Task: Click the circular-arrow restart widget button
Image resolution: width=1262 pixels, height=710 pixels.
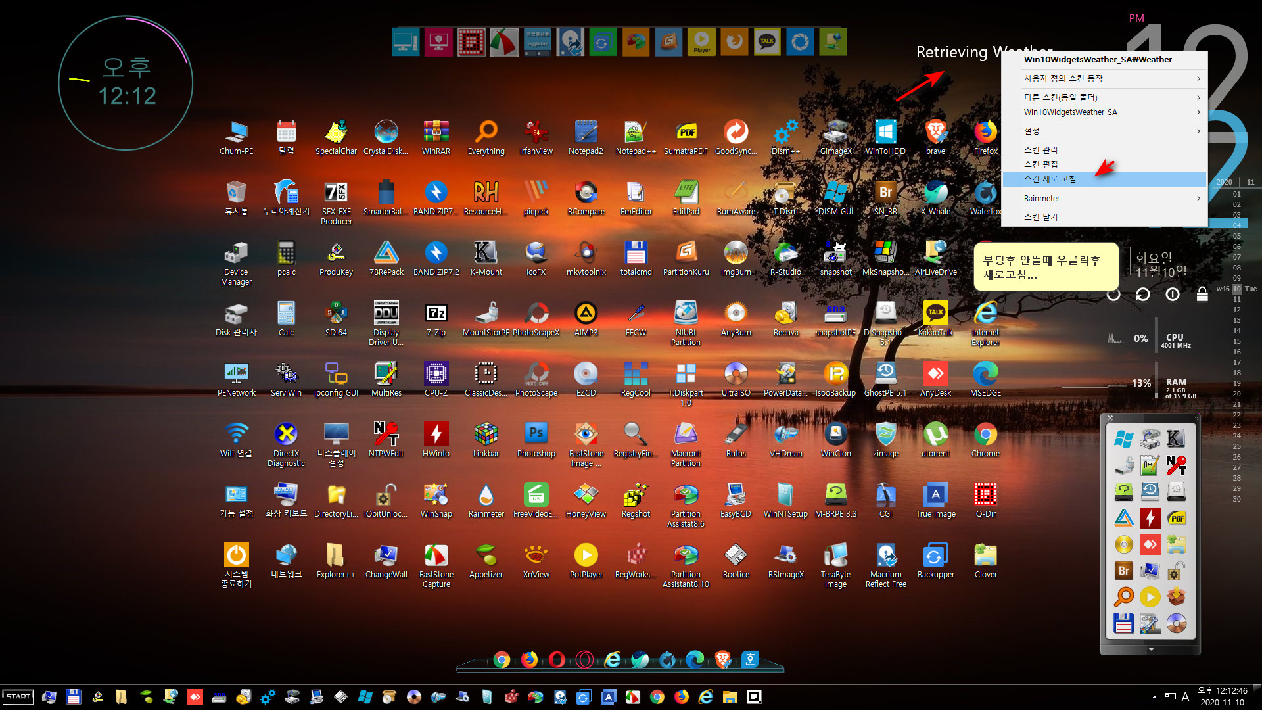Action: click(1143, 295)
